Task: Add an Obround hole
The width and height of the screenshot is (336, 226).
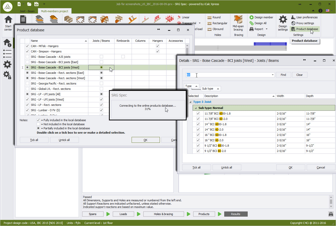Action: [x=215, y=29]
